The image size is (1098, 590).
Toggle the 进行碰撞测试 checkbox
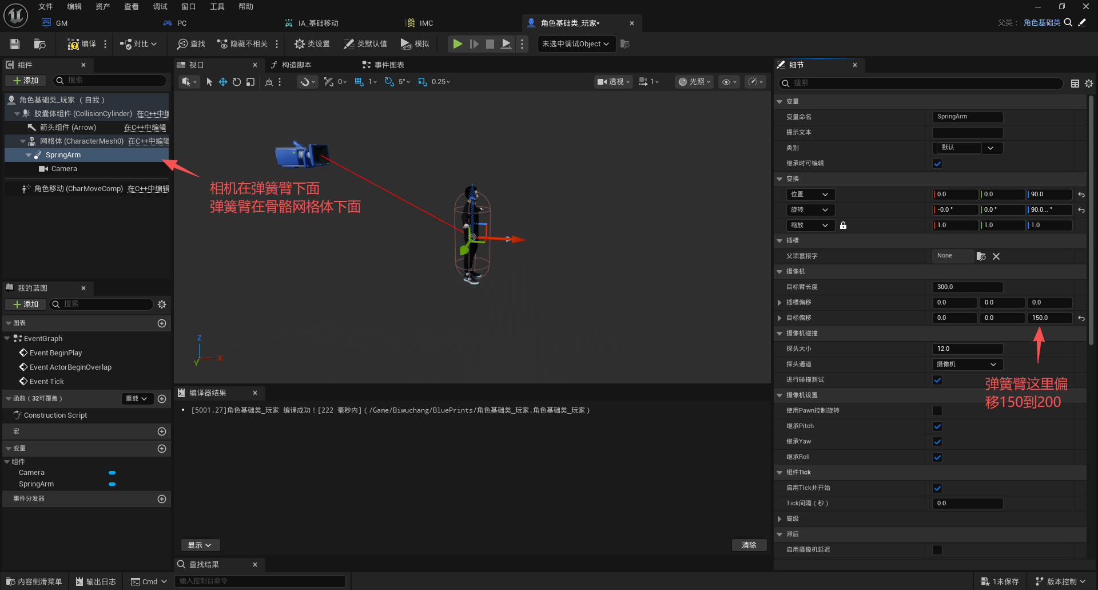(937, 380)
